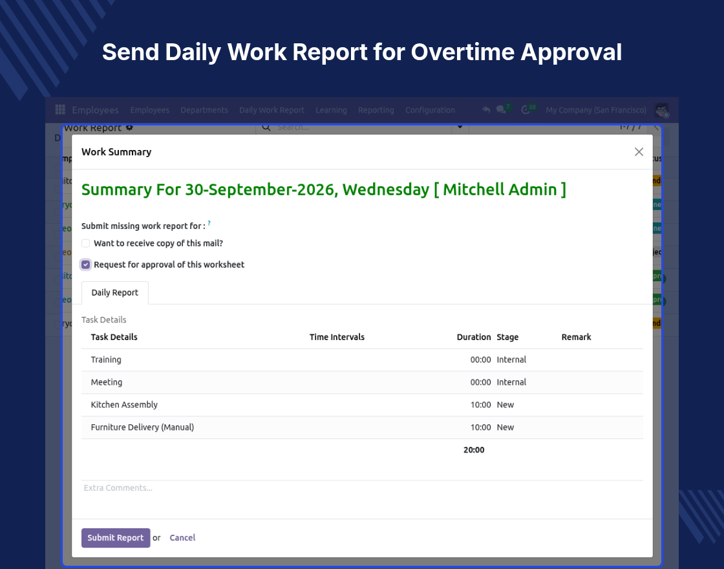Screen dimensions: 724x569
Task: Click the 10:00 duration of Furniture Delivery
Action: pos(481,427)
